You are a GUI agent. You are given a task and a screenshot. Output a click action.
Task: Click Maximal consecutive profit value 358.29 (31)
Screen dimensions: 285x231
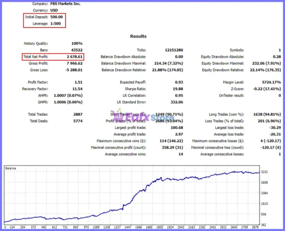[172, 147]
